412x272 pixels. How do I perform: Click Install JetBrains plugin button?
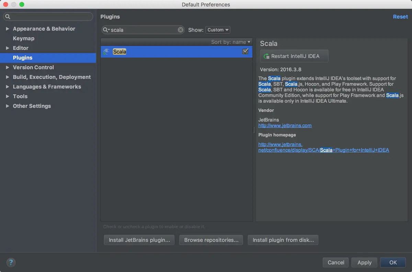(x=139, y=240)
